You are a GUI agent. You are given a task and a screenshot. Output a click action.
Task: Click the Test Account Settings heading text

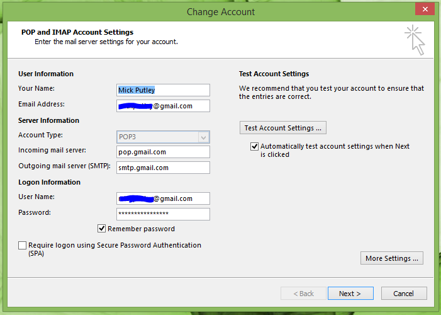(274, 74)
